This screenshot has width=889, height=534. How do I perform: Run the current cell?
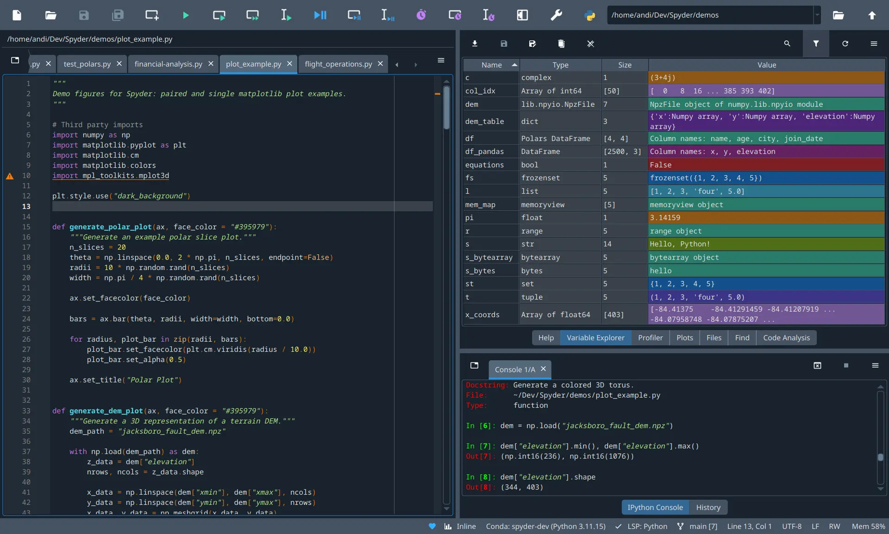[x=219, y=15]
